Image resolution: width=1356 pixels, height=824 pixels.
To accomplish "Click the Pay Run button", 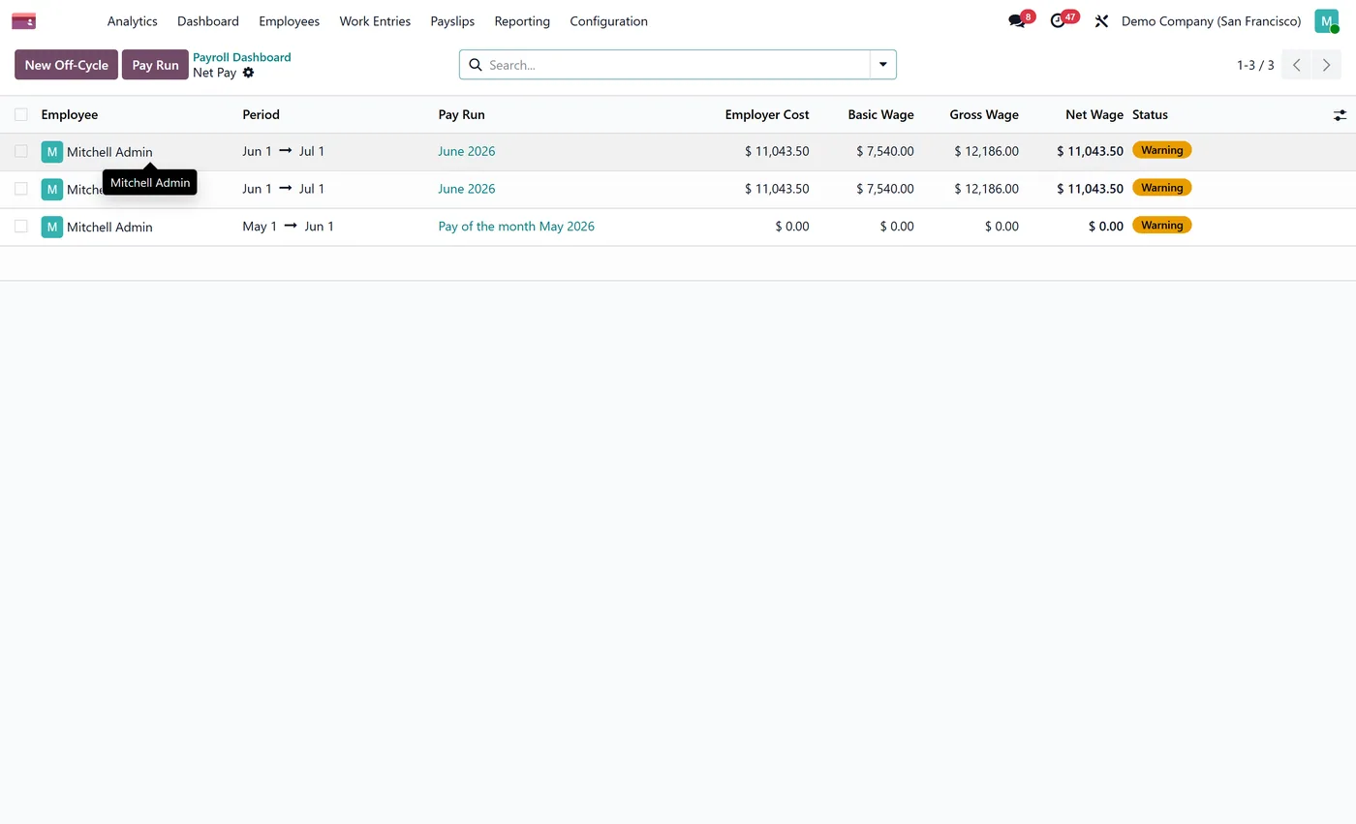I will pos(155,65).
